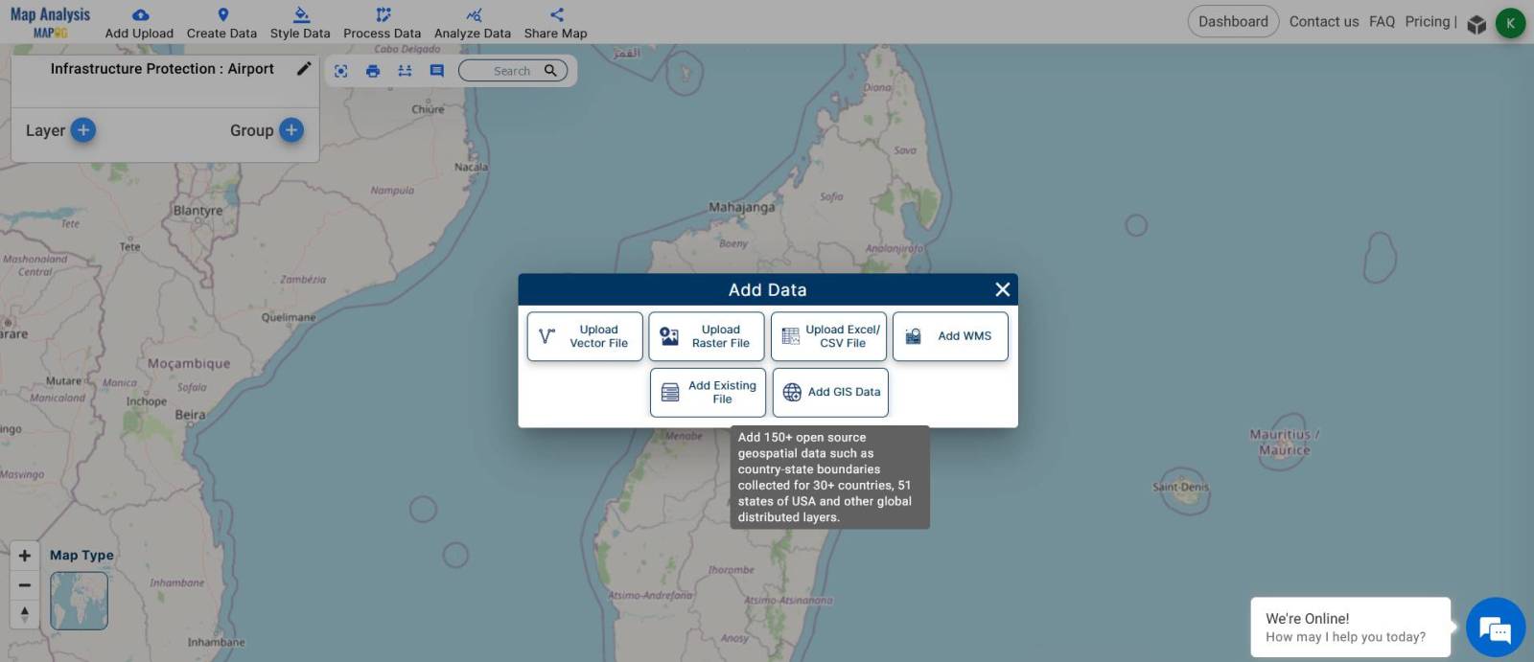The width and height of the screenshot is (1534, 662).
Task: Click the print map icon
Action: (x=373, y=71)
